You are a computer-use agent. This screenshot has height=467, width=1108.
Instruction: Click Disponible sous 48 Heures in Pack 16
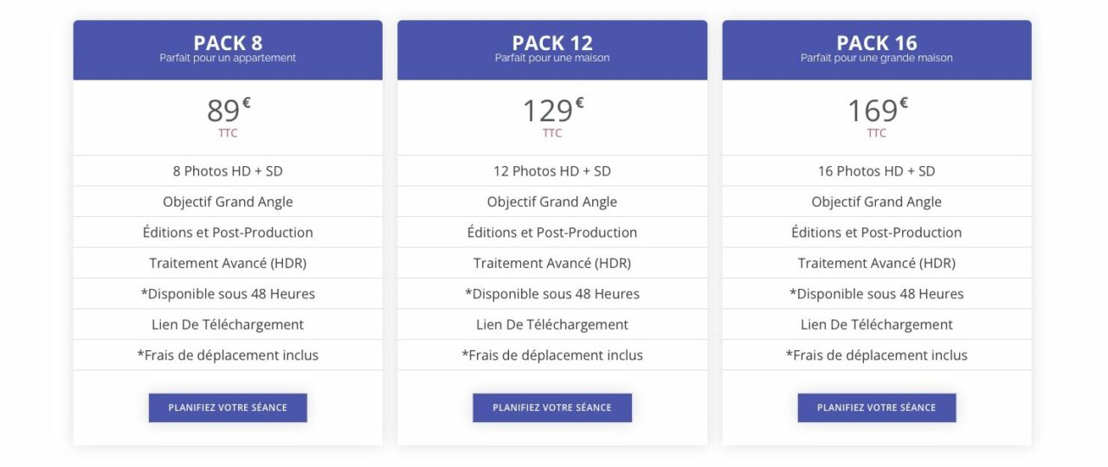coord(876,294)
